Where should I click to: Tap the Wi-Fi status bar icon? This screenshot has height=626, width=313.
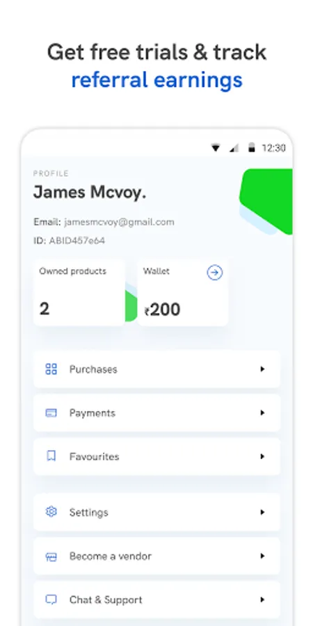pyautogui.click(x=216, y=148)
